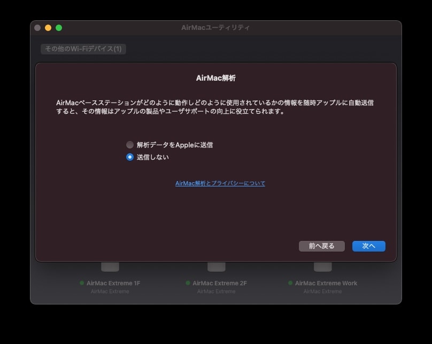Minimize window with the yellow button

pos(48,28)
